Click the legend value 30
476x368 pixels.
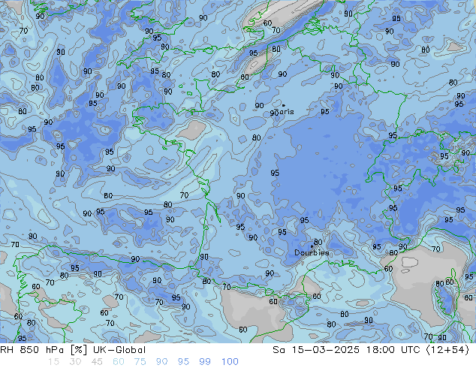(x=75, y=362)
